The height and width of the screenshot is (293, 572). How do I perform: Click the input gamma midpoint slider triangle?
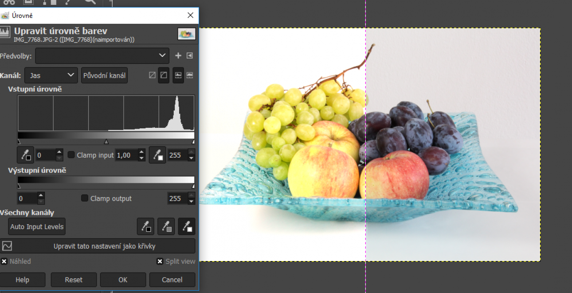106,142
